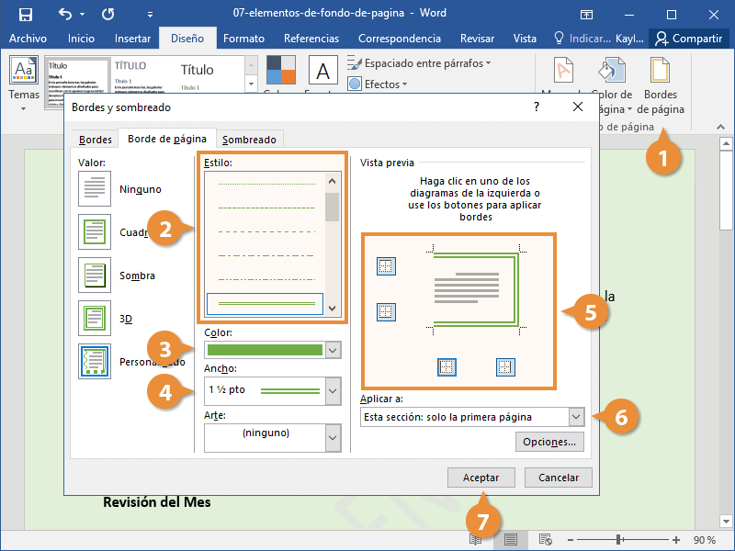The image size is (735, 551).
Task: Click the Opciones... button
Action: pos(549,442)
